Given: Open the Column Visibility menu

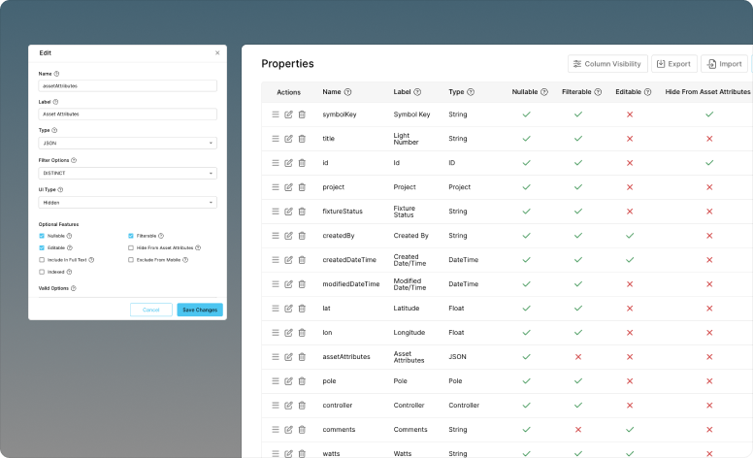Looking at the screenshot, I should (x=607, y=64).
